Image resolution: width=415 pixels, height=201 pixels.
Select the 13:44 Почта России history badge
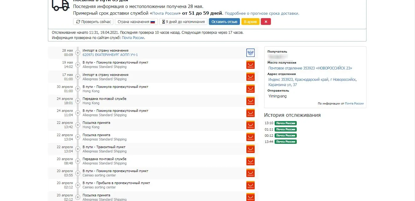click(x=286, y=142)
